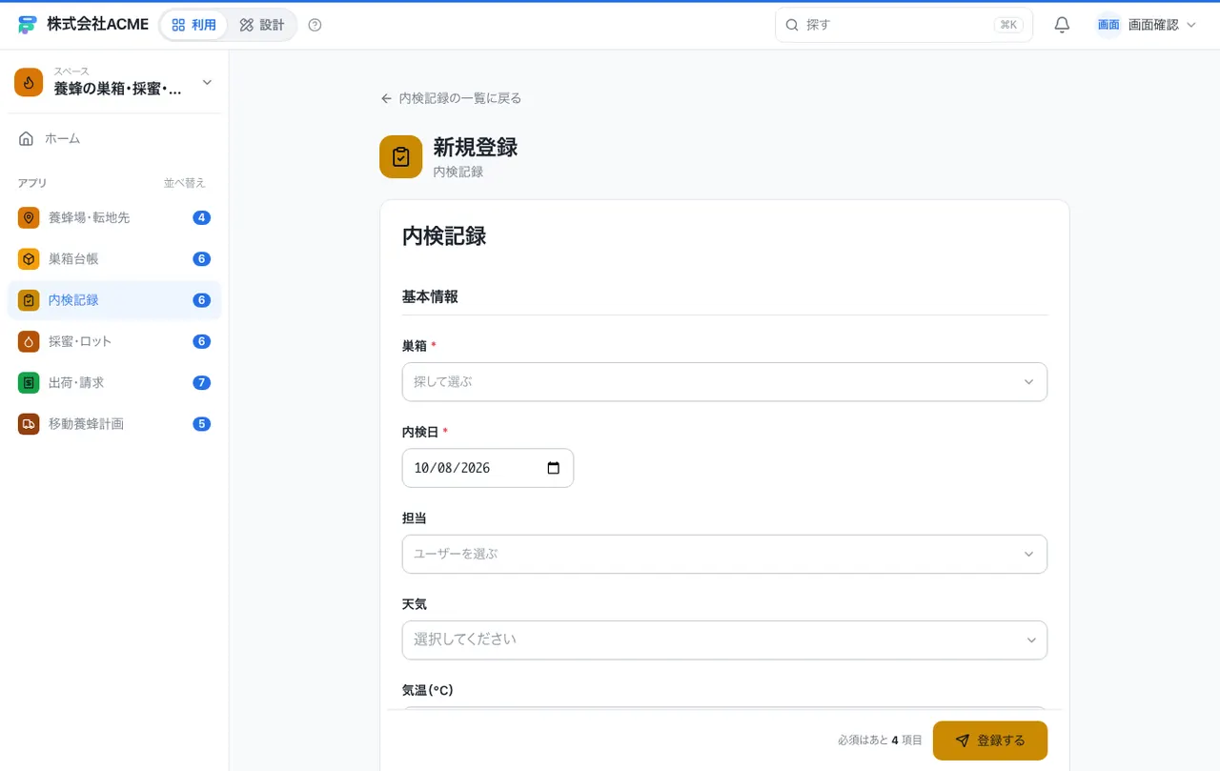Click badge count 4 beside 養蜂場・転地先

click(201, 217)
